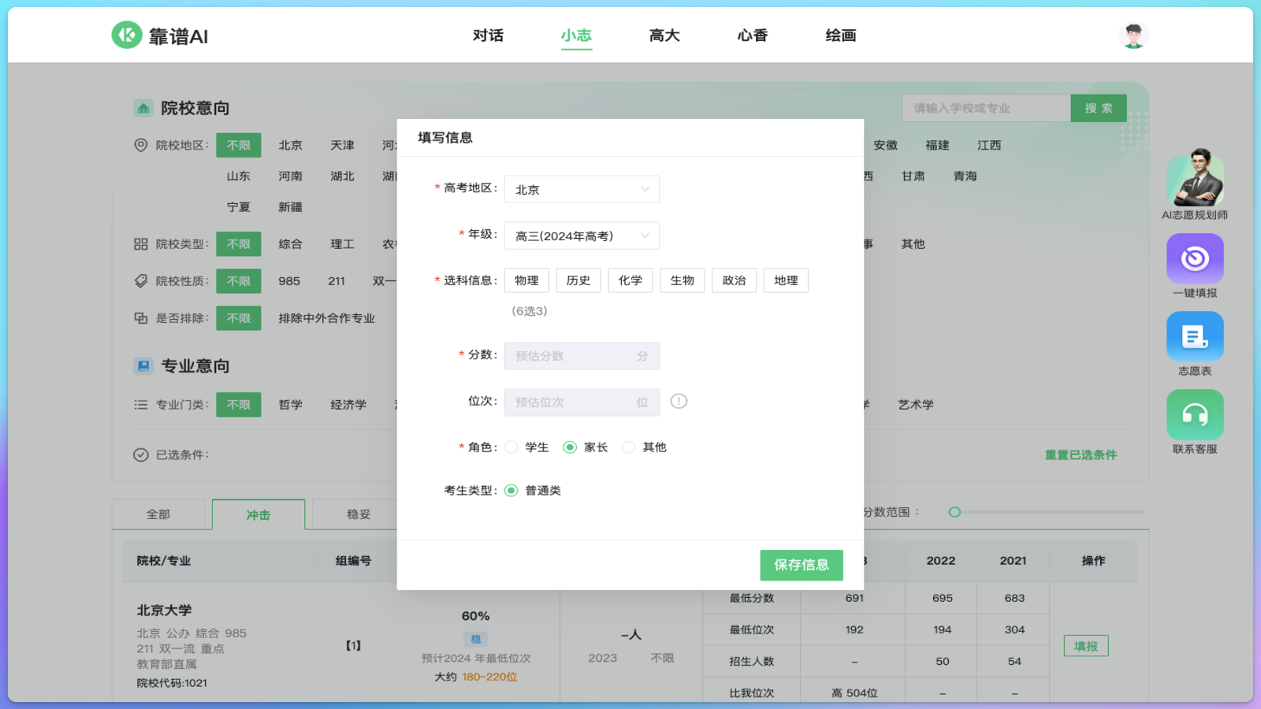Click the 靠谱AI logo icon
The width and height of the screenshot is (1261, 709).
tap(126, 35)
